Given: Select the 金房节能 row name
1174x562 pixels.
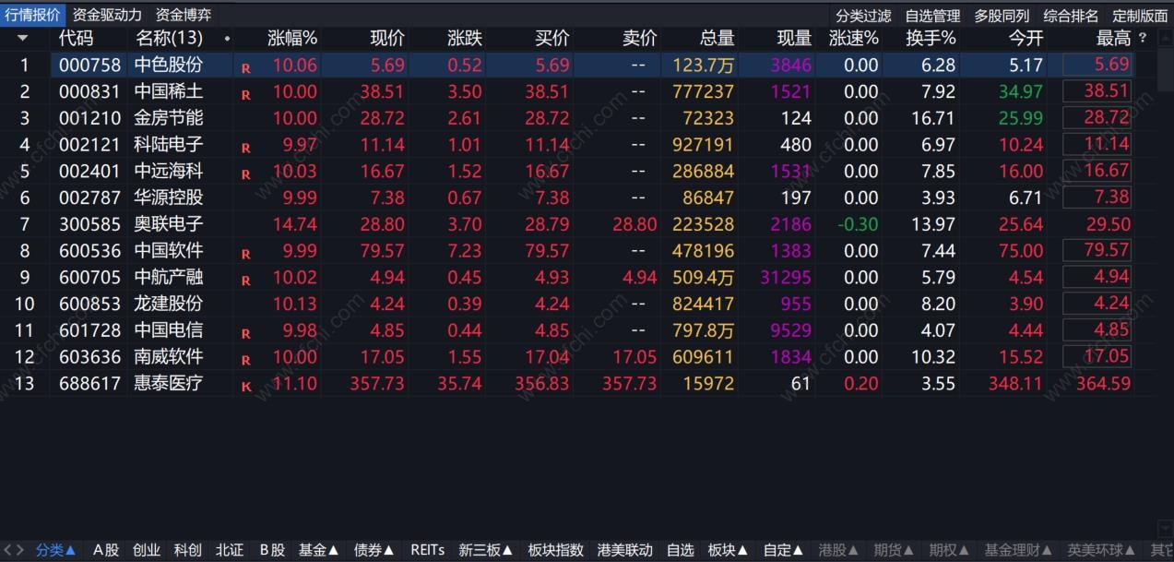Looking at the screenshot, I should pos(169,118).
